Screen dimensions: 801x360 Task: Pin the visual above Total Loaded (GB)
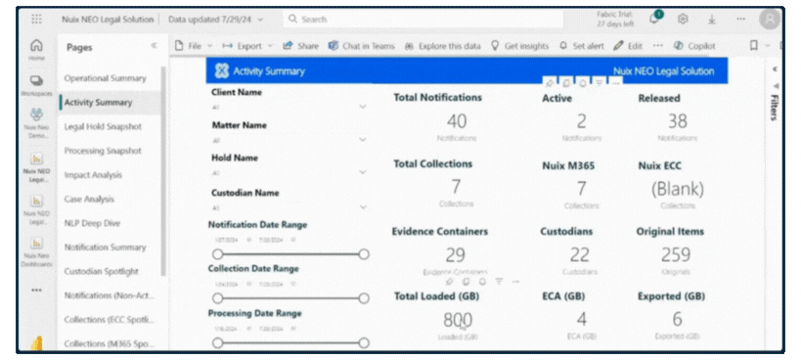click(x=449, y=282)
